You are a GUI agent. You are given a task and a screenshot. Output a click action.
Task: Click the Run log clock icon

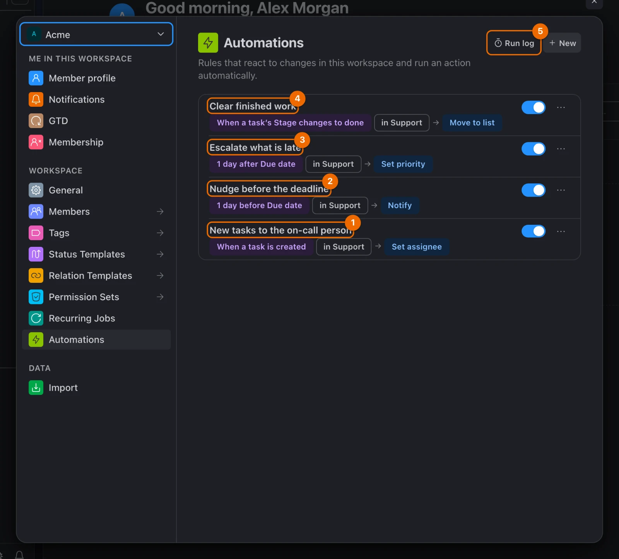click(498, 43)
